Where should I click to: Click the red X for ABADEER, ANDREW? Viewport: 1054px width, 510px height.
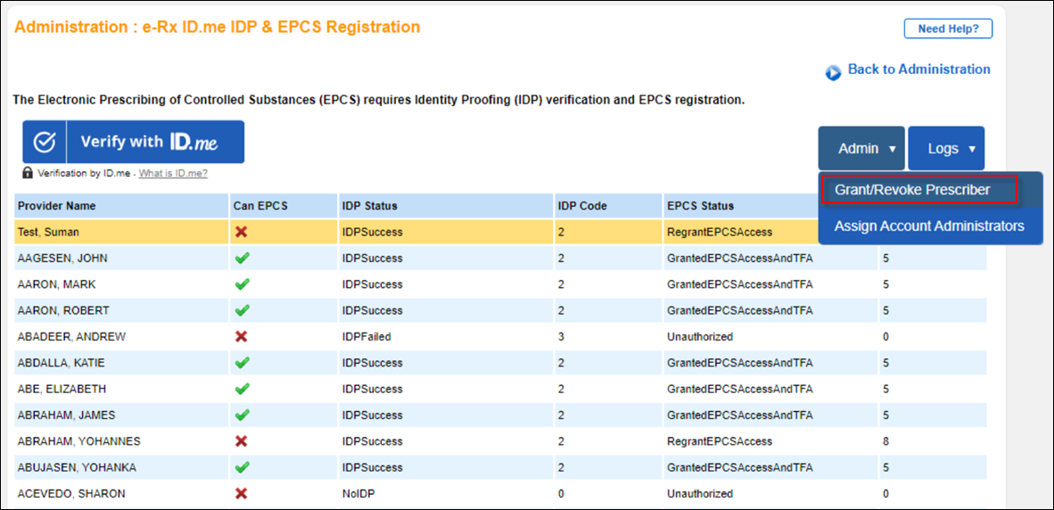pos(241,337)
